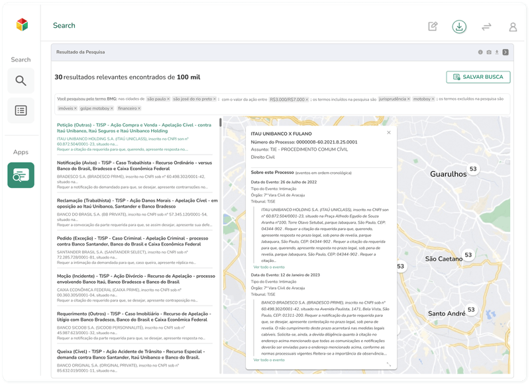Open the list view icon in sidebar
Screen dimensions: 530x385
(21, 110)
